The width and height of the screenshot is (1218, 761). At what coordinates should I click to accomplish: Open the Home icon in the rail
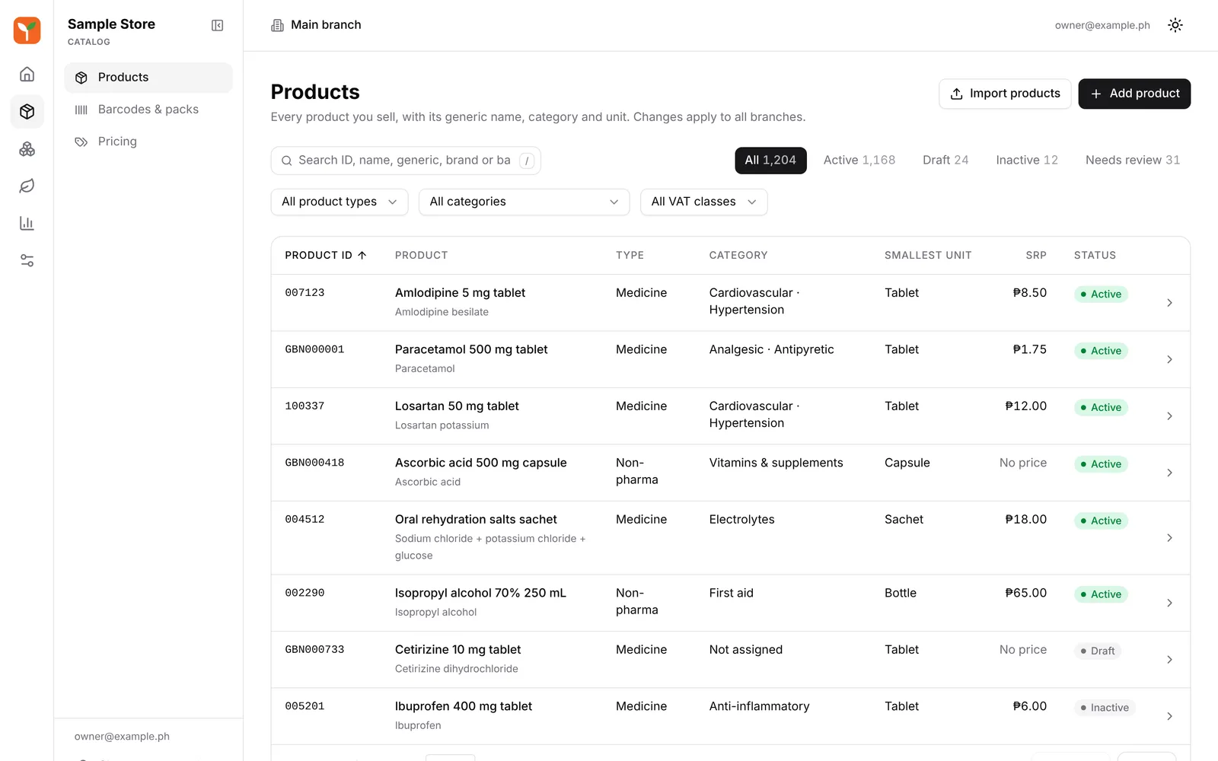(x=27, y=74)
